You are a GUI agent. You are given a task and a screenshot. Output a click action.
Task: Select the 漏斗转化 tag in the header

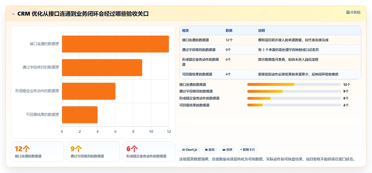[x=353, y=12]
